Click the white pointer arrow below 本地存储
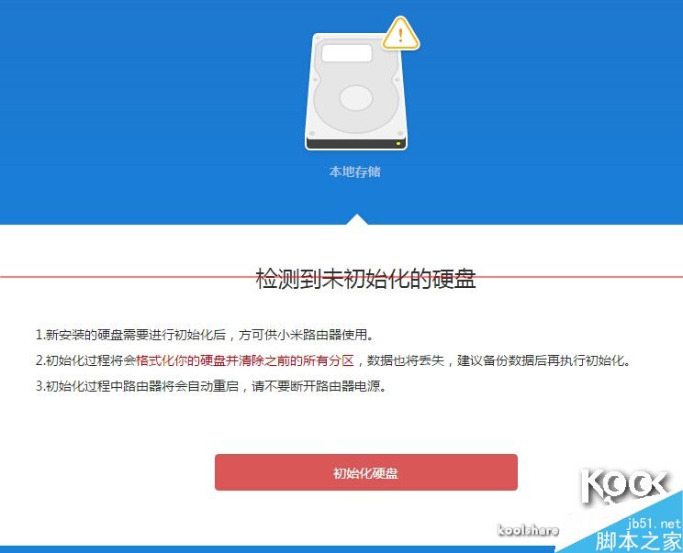 [x=357, y=219]
